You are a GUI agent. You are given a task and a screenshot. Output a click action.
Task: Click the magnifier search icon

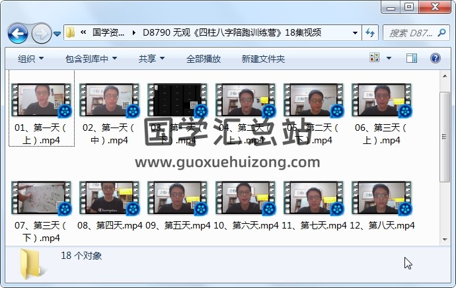tap(441, 32)
